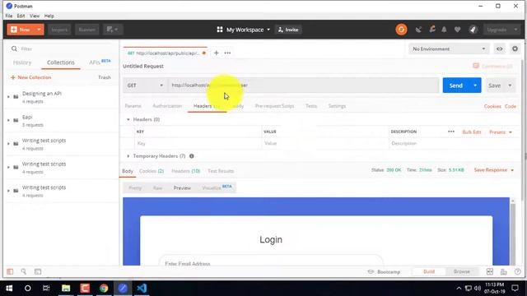The image size is (527, 296).
Task: Open the user avatar icon
Action: [473, 30]
